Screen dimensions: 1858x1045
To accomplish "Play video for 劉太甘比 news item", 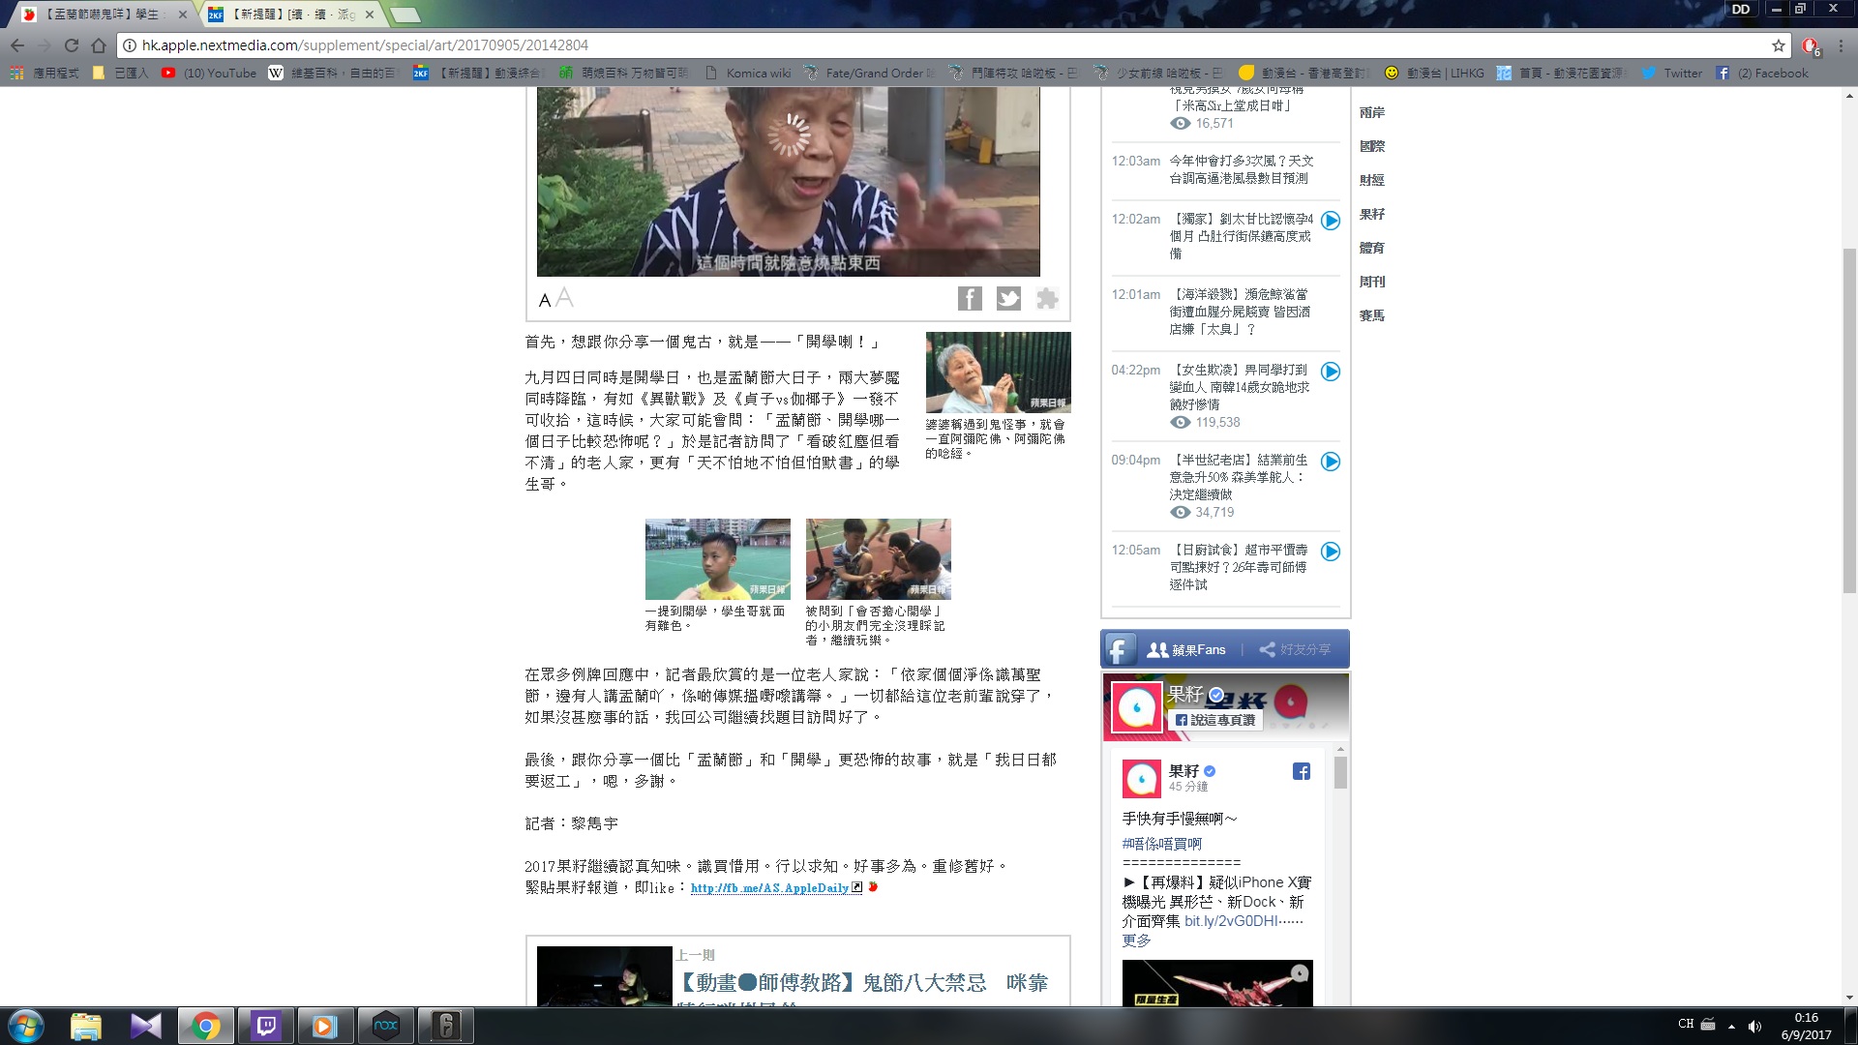I will [1331, 221].
